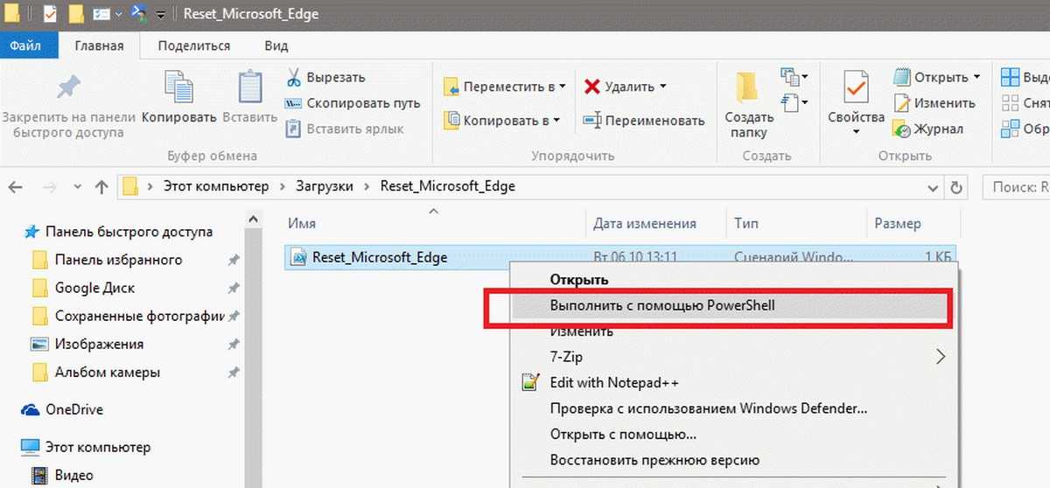
Task: Sort files by Name (Имя) column header
Action: click(302, 224)
